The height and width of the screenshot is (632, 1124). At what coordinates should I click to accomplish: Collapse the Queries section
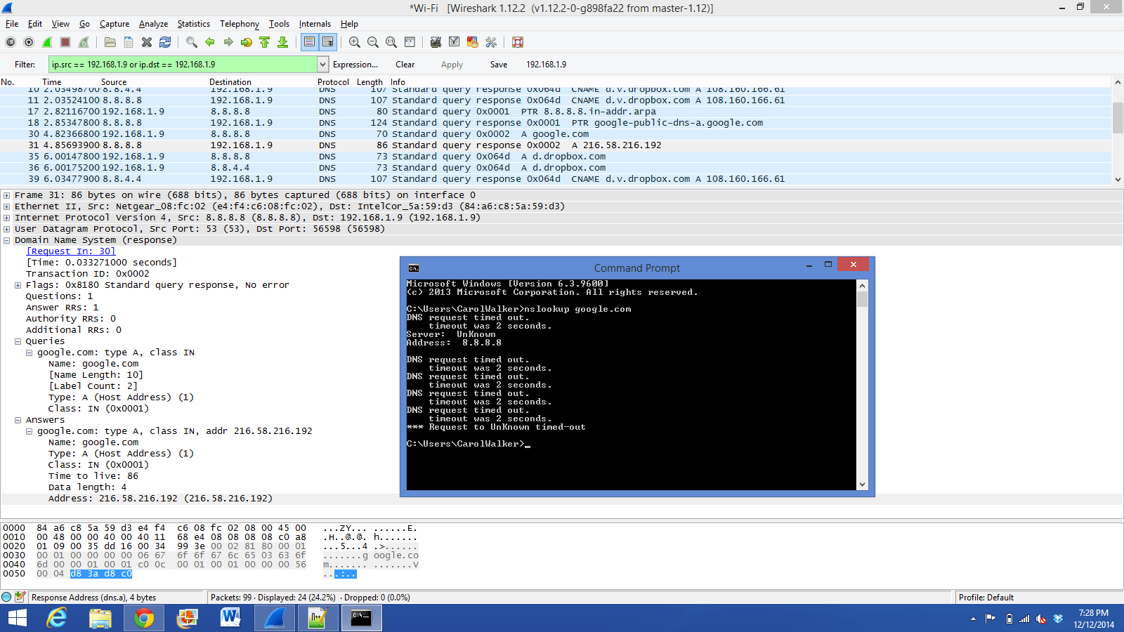(18, 341)
